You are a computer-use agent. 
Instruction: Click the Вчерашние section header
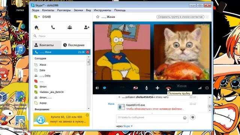coord(42,109)
